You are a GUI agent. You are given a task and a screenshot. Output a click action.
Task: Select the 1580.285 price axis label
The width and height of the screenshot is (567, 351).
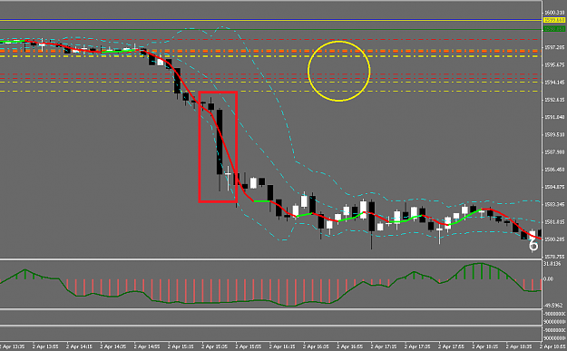click(x=554, y=239)
